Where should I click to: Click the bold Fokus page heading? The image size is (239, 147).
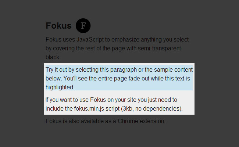pos(58,26)
